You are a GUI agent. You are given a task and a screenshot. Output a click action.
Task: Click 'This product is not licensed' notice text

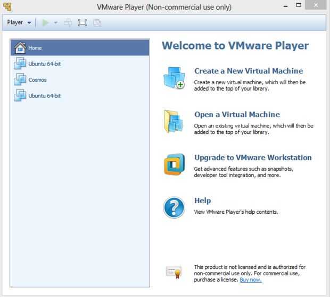(250, 274)
